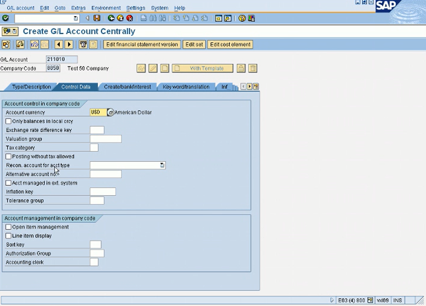426x306 pixels.
Task: Click the Sort key input field
Action: 96,244
